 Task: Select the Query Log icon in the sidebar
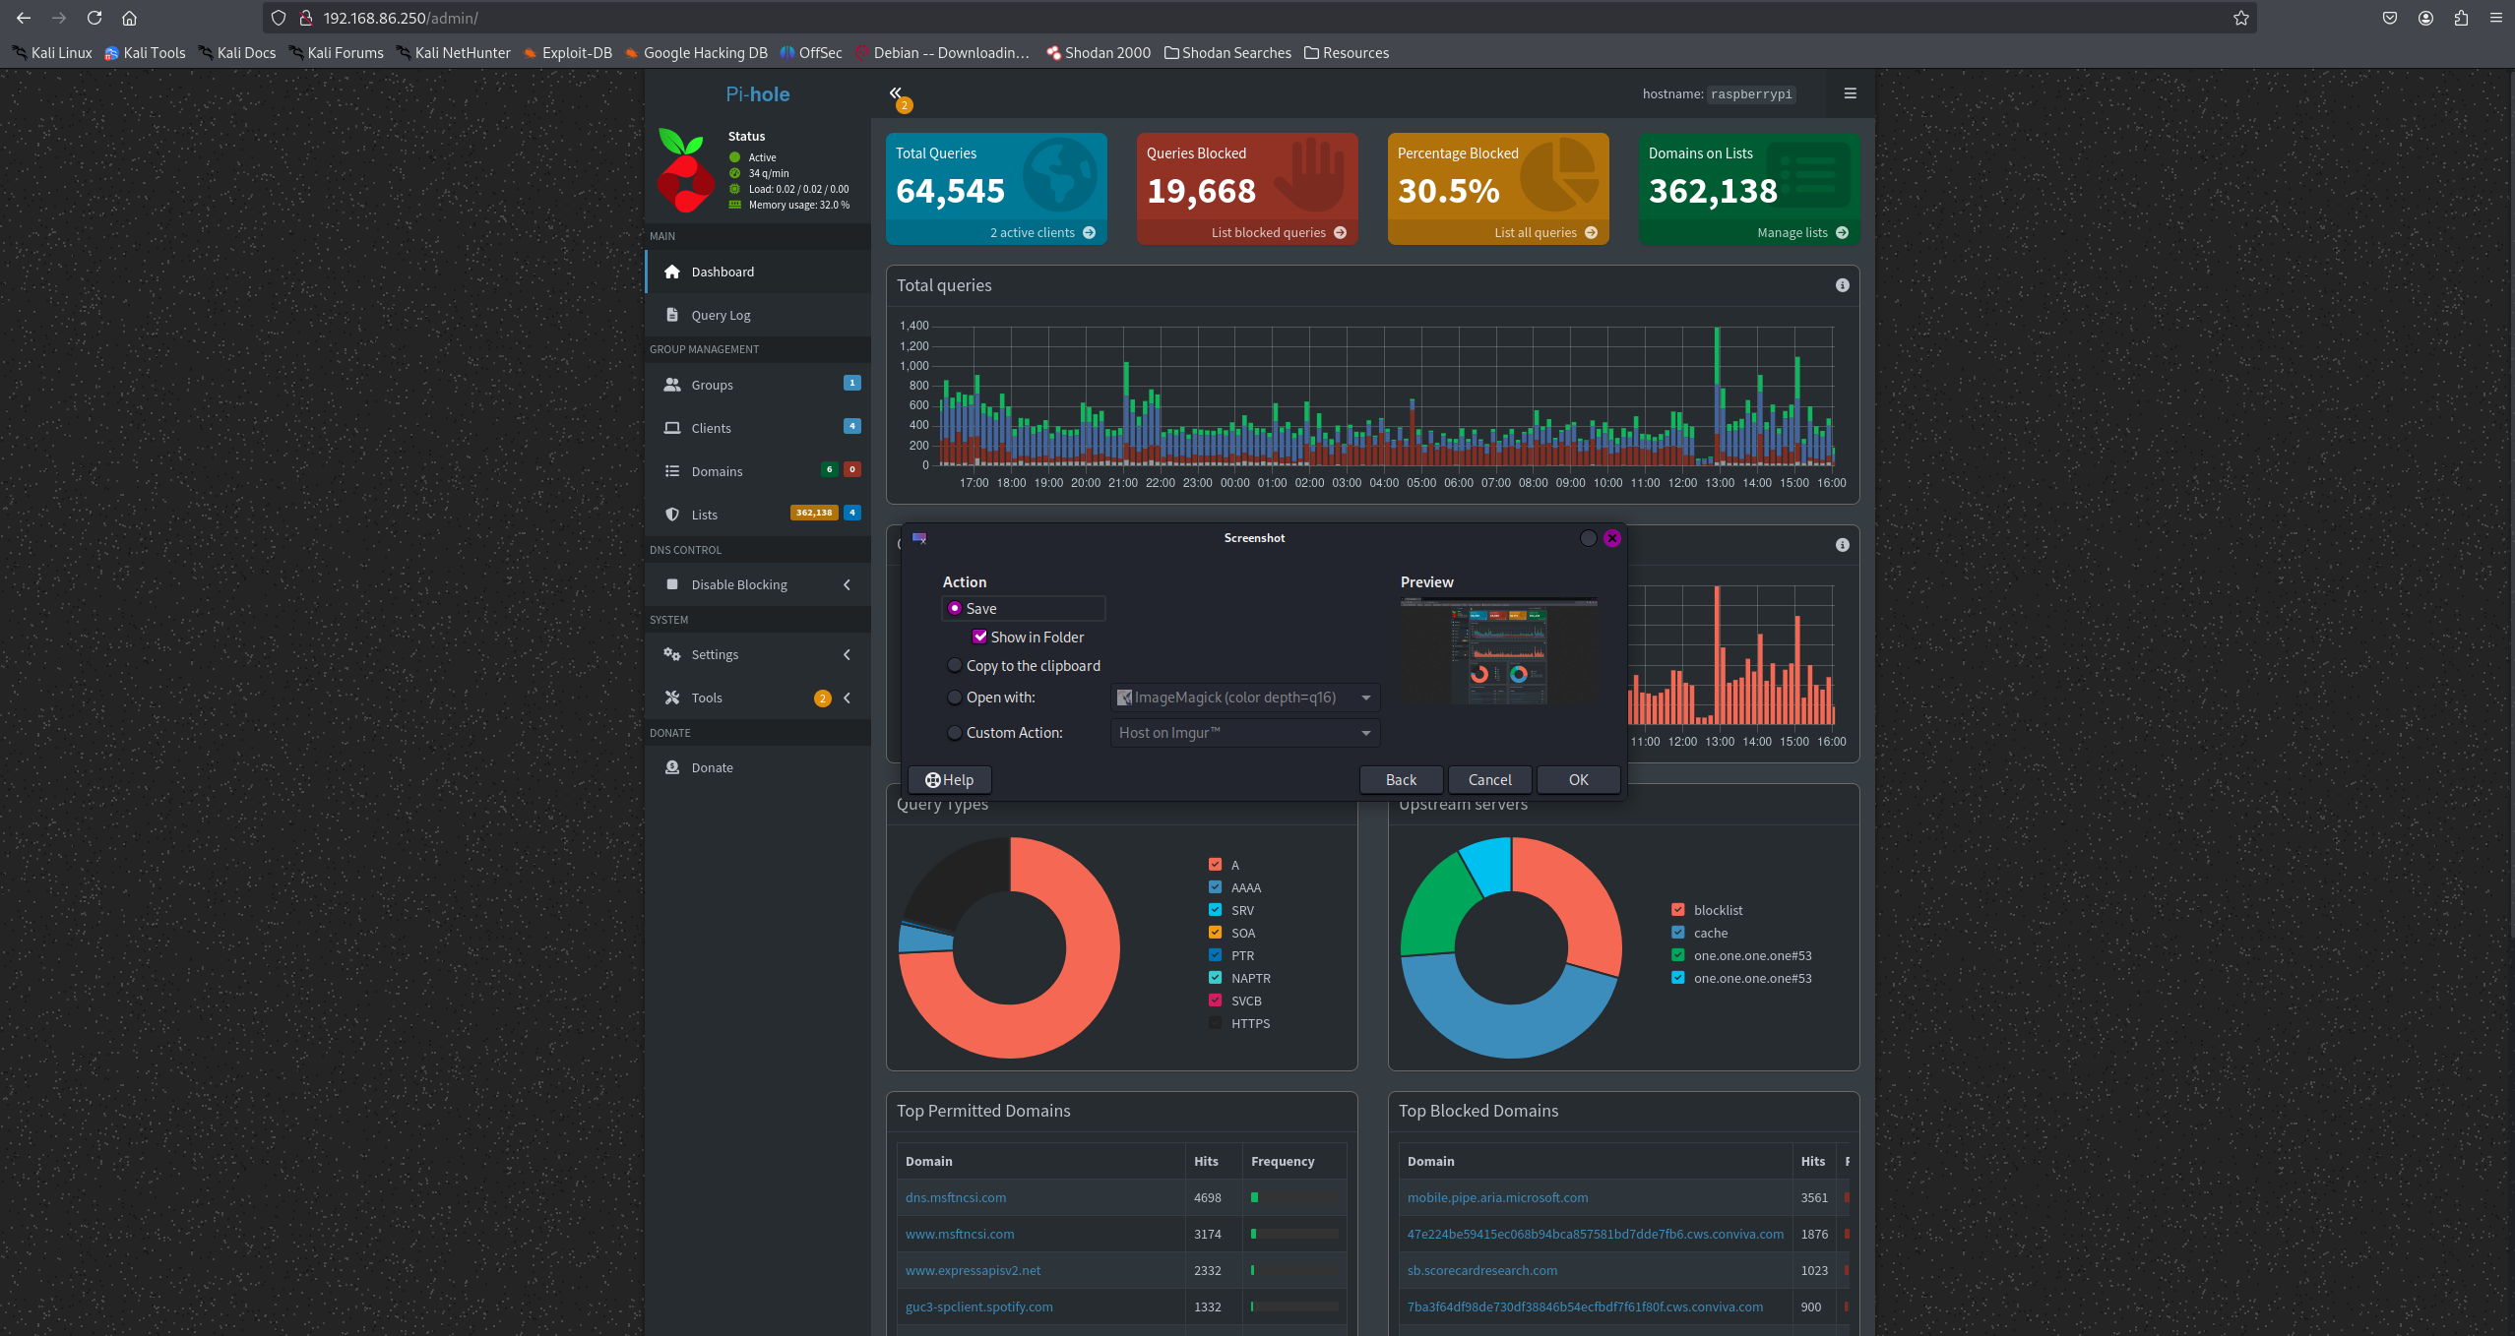(673, 315)
